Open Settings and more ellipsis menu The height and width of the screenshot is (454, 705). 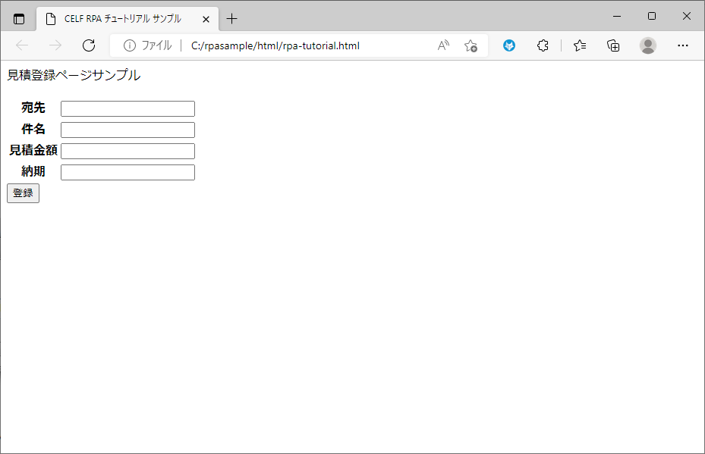682,45
